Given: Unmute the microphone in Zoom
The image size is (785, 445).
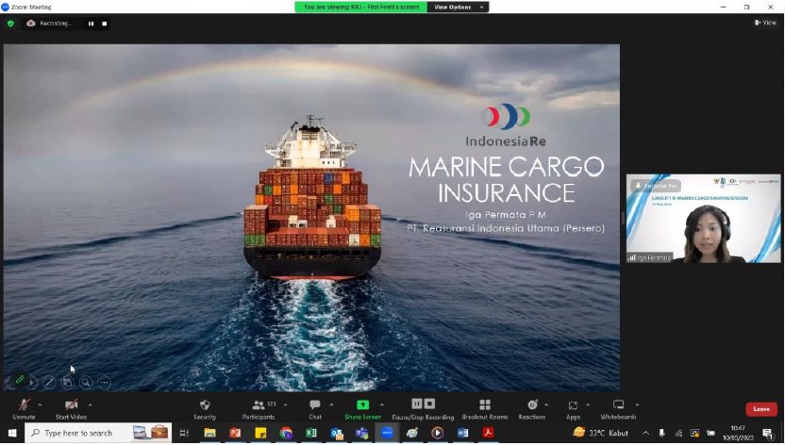Looking at the screenshot, I should tap(24, 409).
